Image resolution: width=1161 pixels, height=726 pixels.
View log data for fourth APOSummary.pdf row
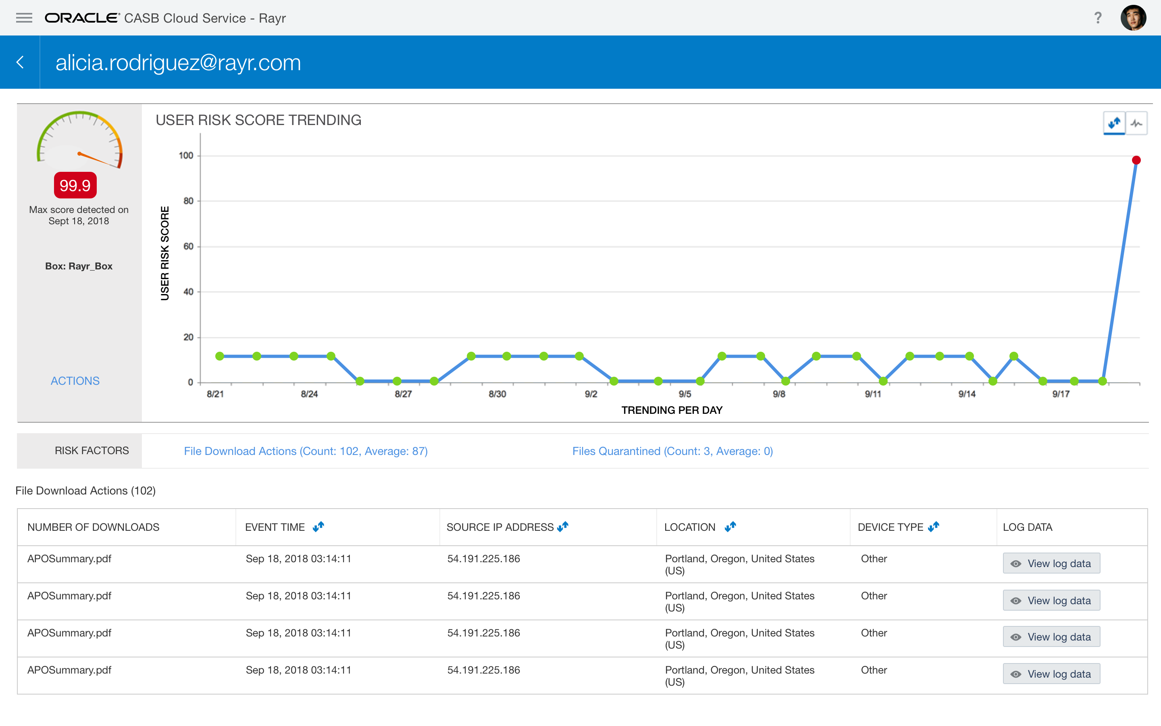[1051, 674]
